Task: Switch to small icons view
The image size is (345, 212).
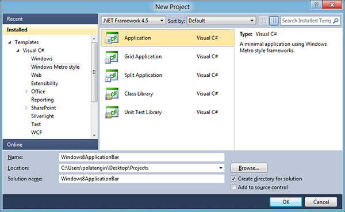Action: coord(263,21)
